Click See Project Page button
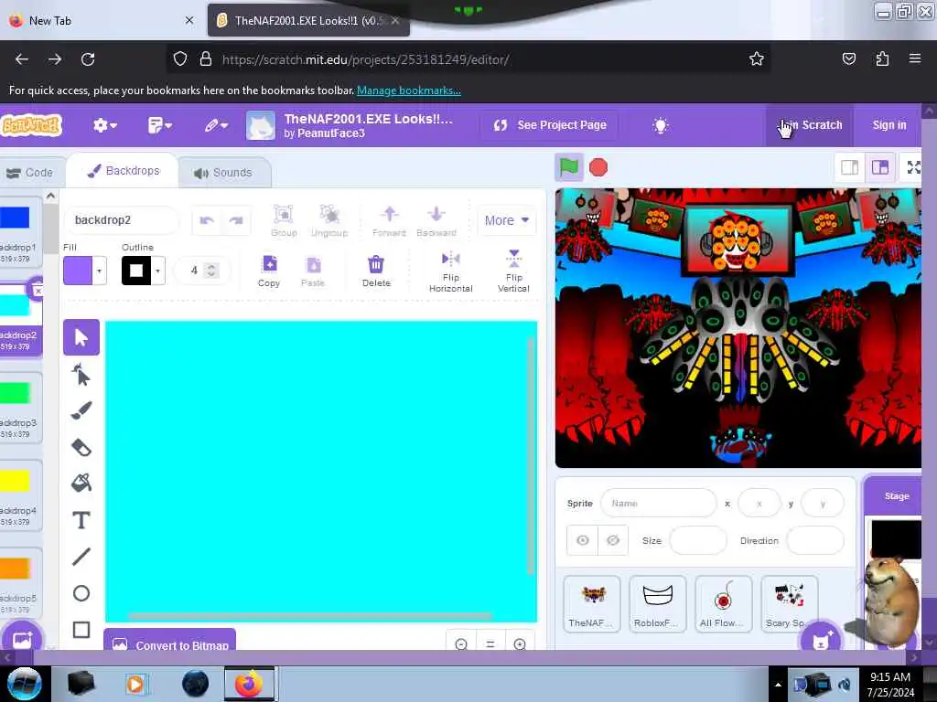 (x=549, y=125)
